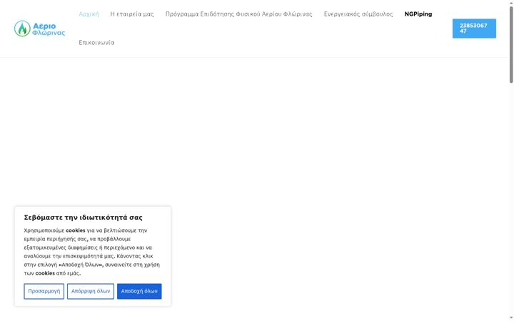Open the Η εταιρεία μας page
This screenshot has width=514, height=321.
coord(132,14)
